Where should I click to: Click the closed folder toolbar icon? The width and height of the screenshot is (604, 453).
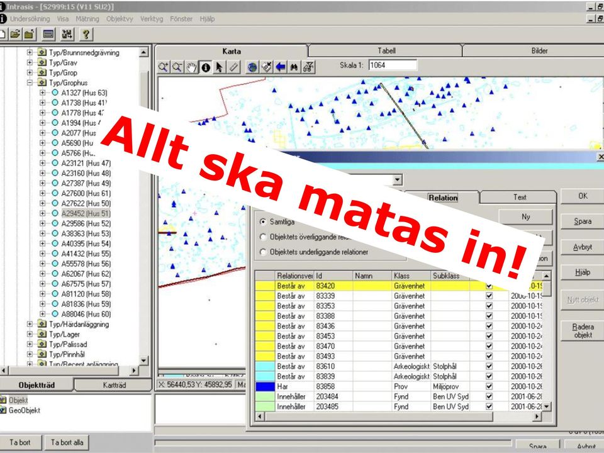29,34
